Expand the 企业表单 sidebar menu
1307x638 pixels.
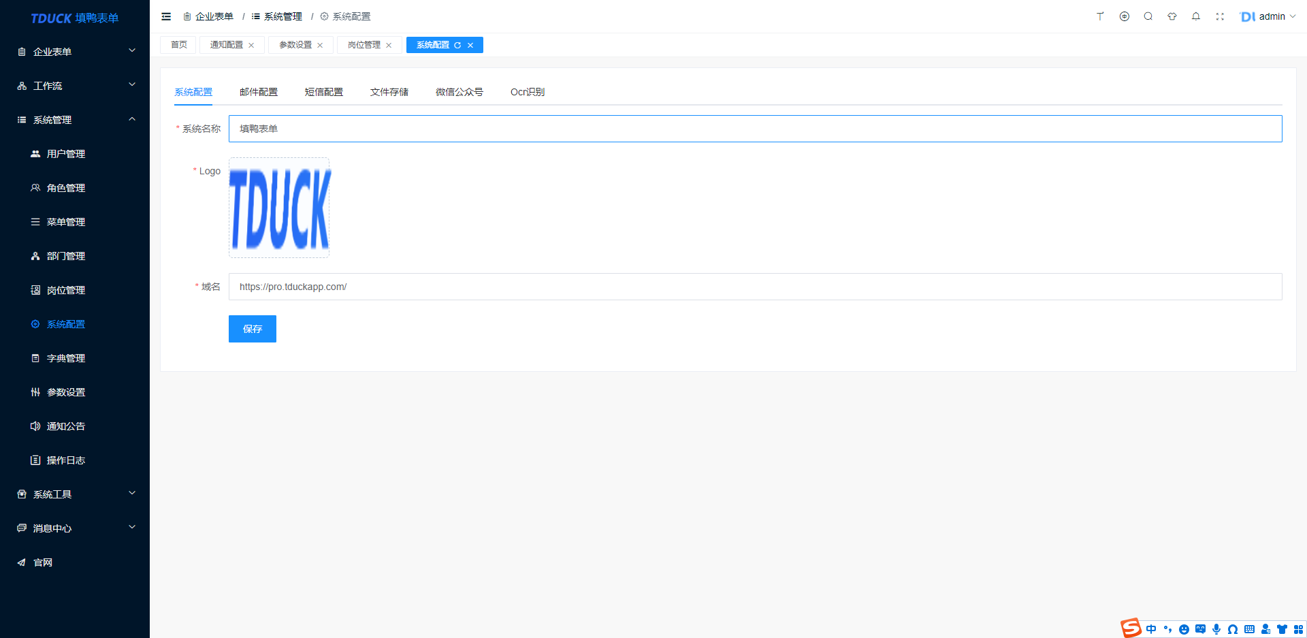coord(75,52)
